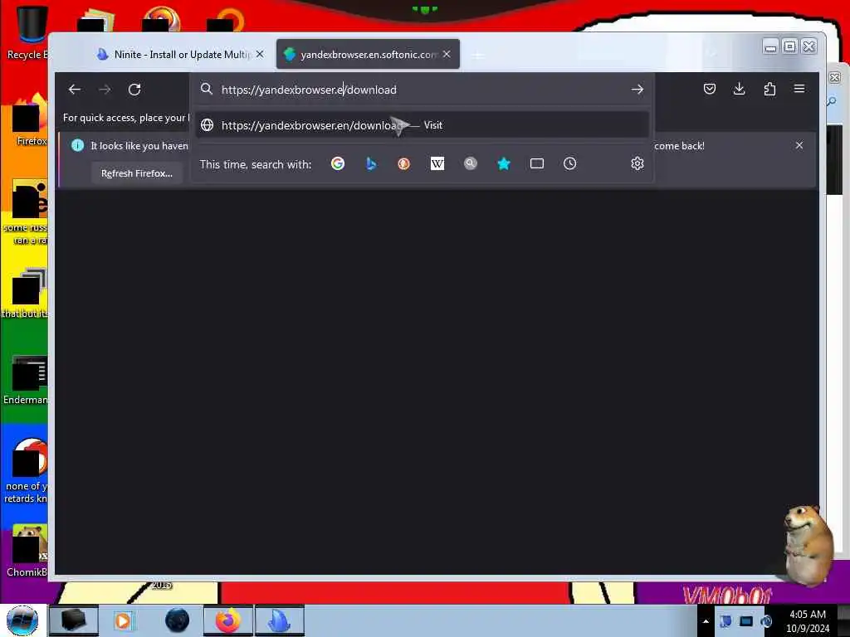
Task: Open the Firefox downloads panel
Action: click(x=739, y=89)
